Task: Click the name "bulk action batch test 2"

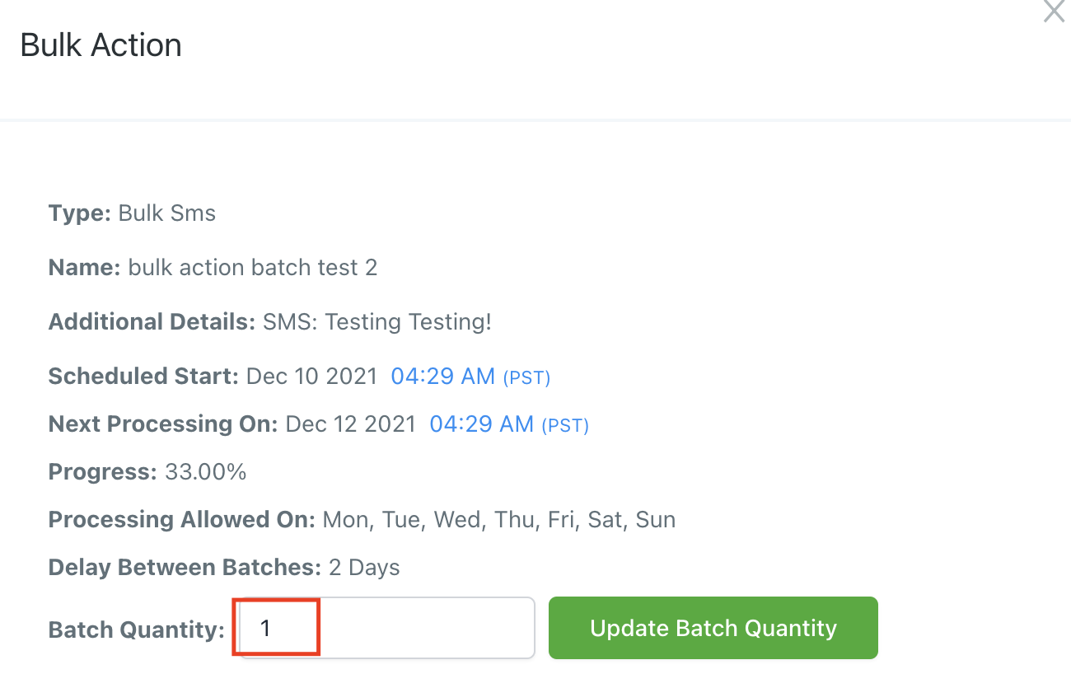Action: [x=253, y=268]
